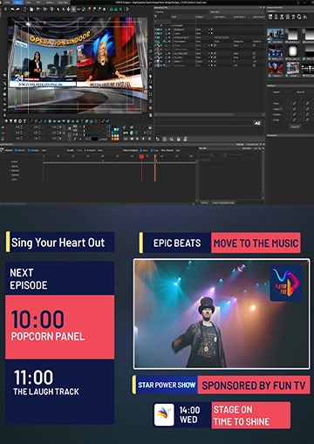Click the horizontal scrollbar under hierarchy list
The width and height of the screenshot is (314, 444).
pos(195,114)
